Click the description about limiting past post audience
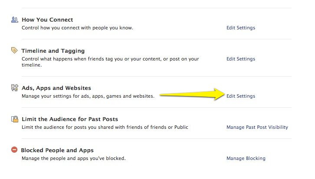This screenshot has width=315, height=179. (x=105, y=127)
